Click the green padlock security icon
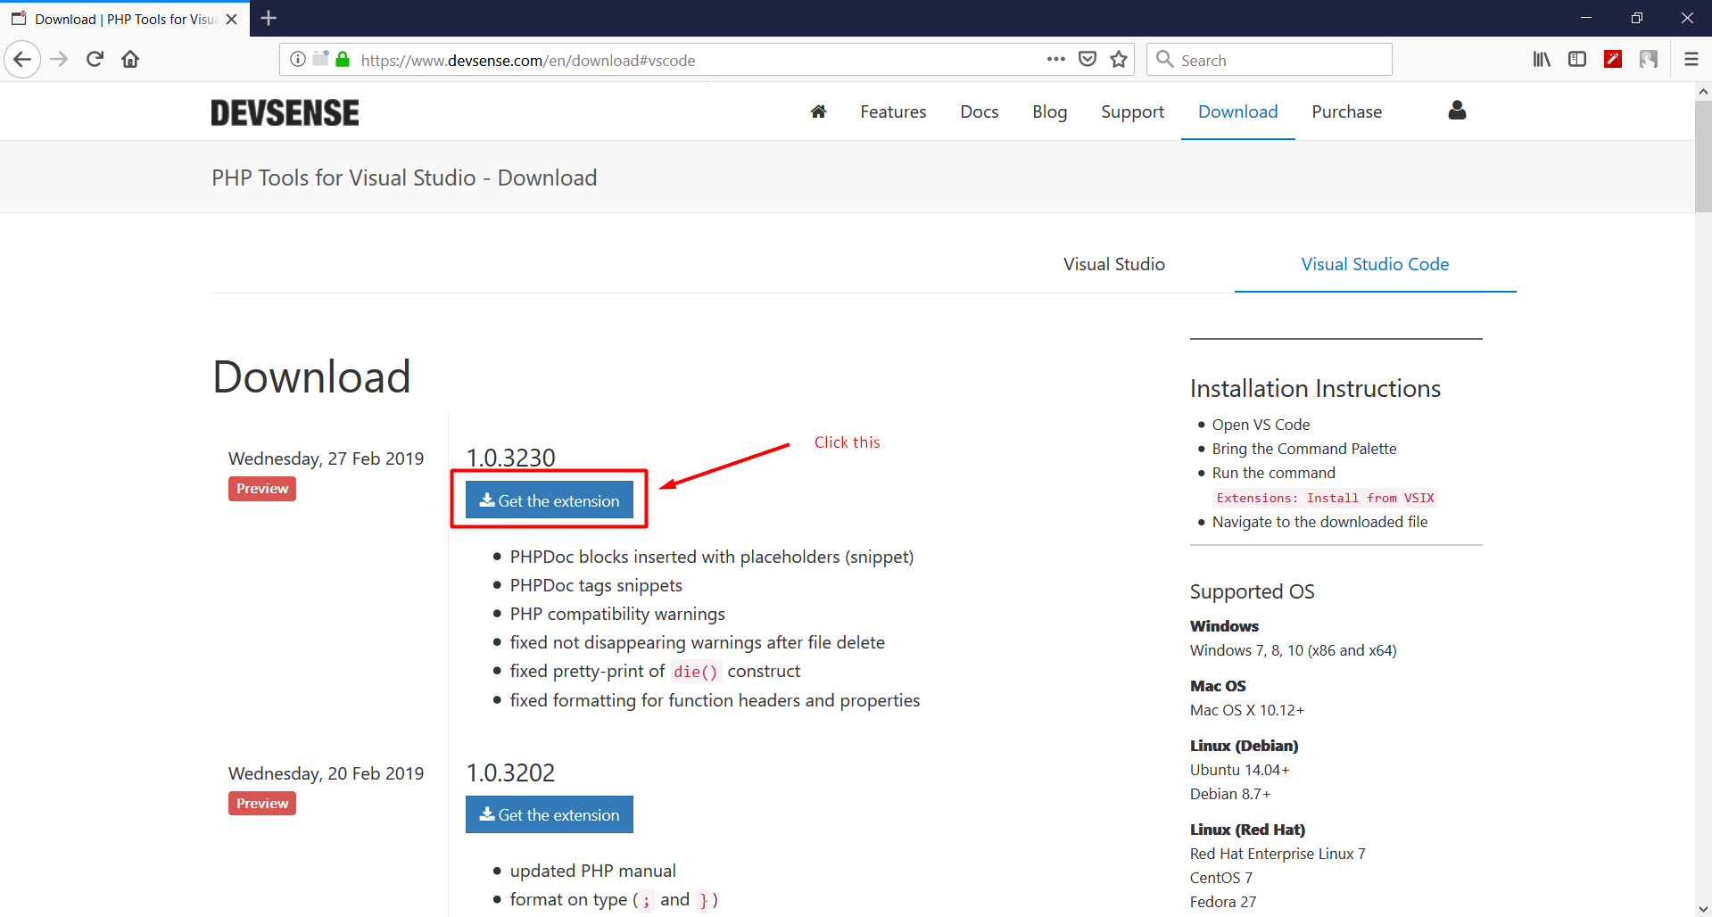This screenshot has width=1712, height=917. (343, 60)
